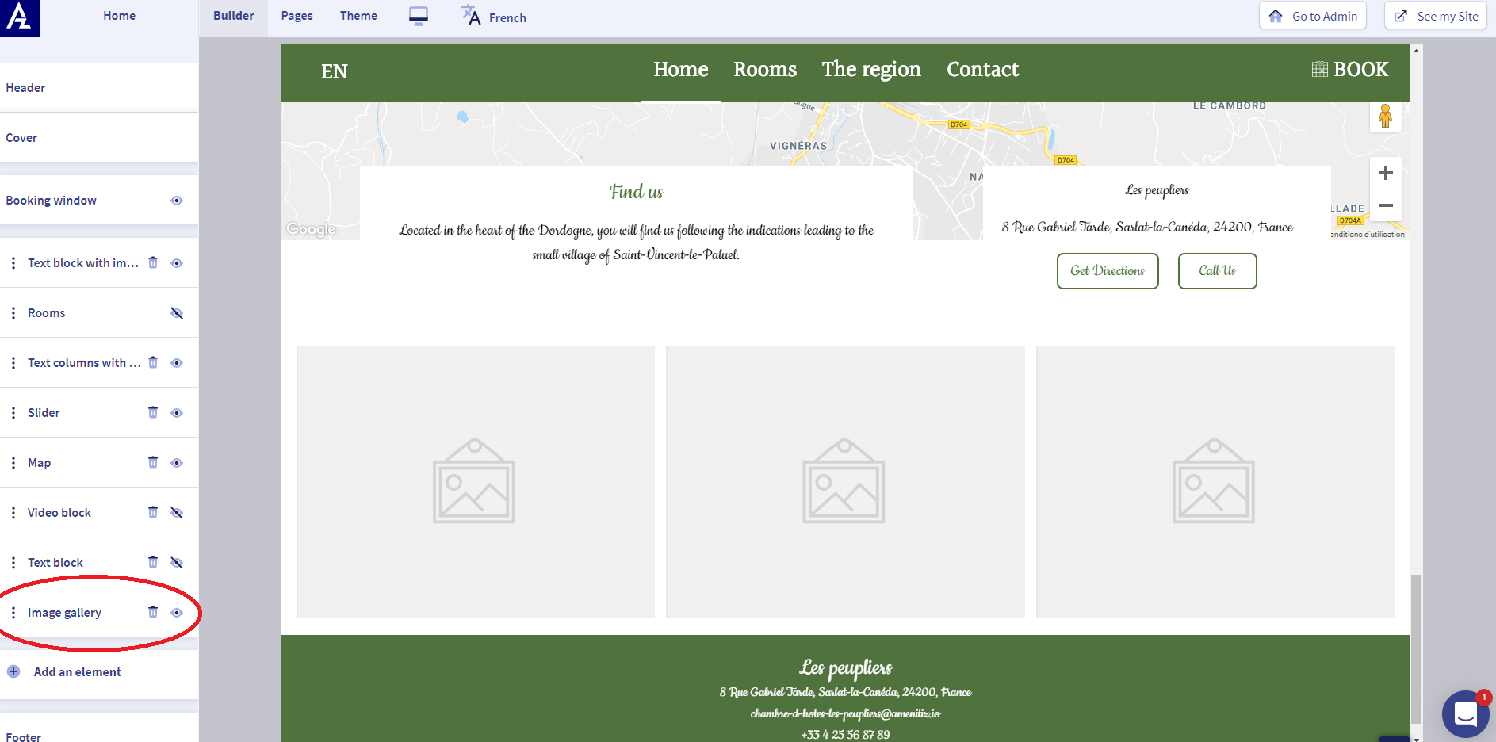Viewport: 1496px width, 742px height.
Task: Switch to the Builder tab
Action: pos(233,16)
